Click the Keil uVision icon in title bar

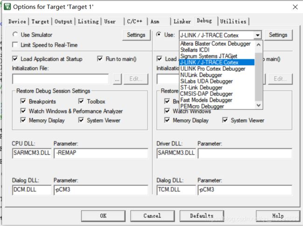click(7, 7)
